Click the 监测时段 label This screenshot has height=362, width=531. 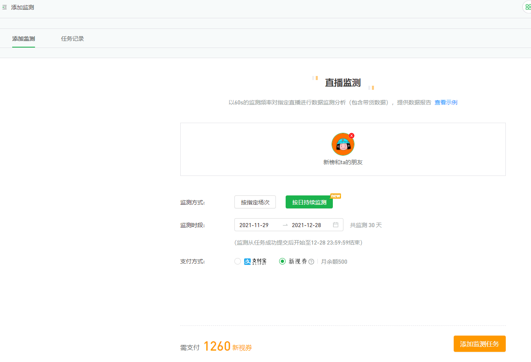tap(192, 225)
